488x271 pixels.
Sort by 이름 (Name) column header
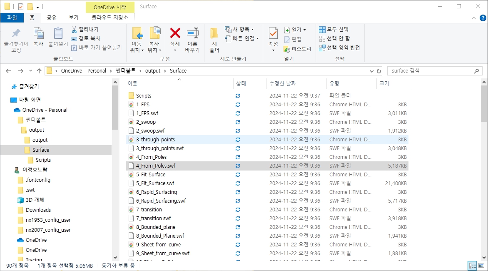click(179, 83)
